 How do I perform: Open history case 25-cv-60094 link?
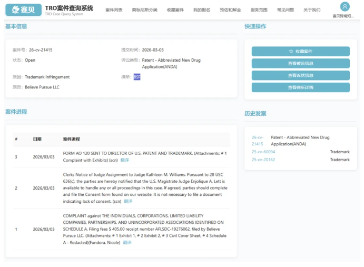pyautogui.click(x=263, y=152)
